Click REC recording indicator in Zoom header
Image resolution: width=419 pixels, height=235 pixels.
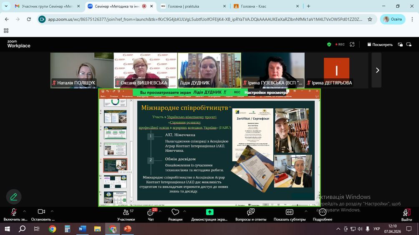tap(340, 45)
